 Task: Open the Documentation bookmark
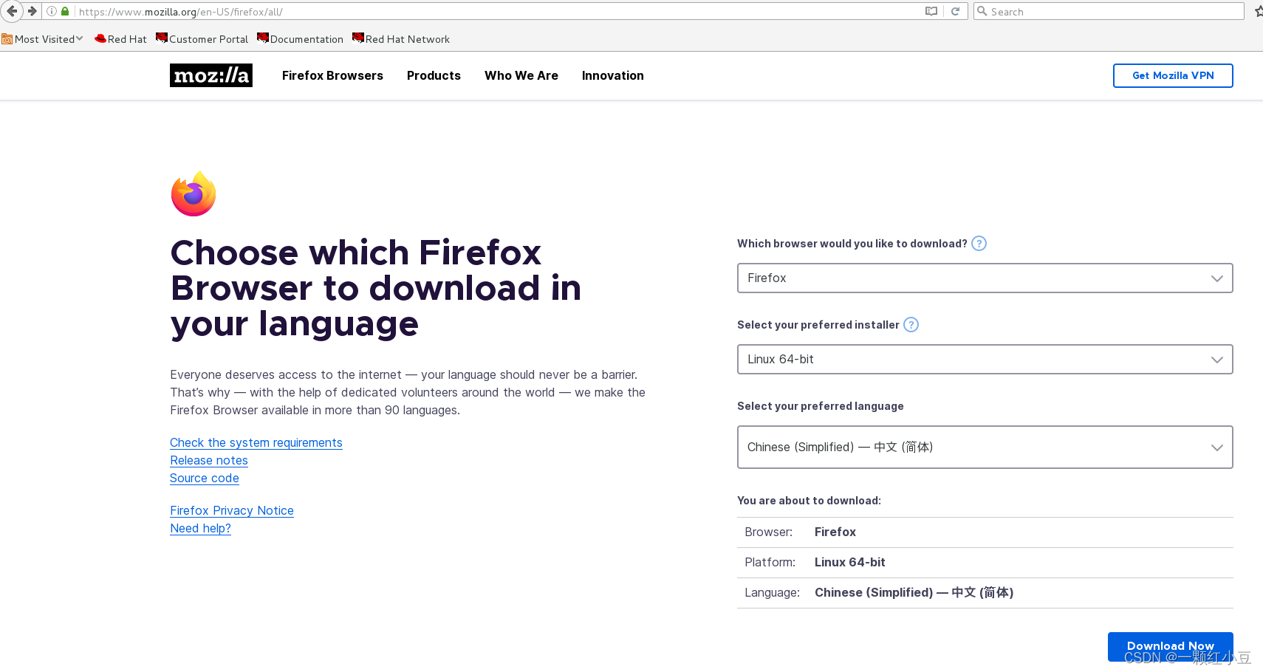click(301, 39)
